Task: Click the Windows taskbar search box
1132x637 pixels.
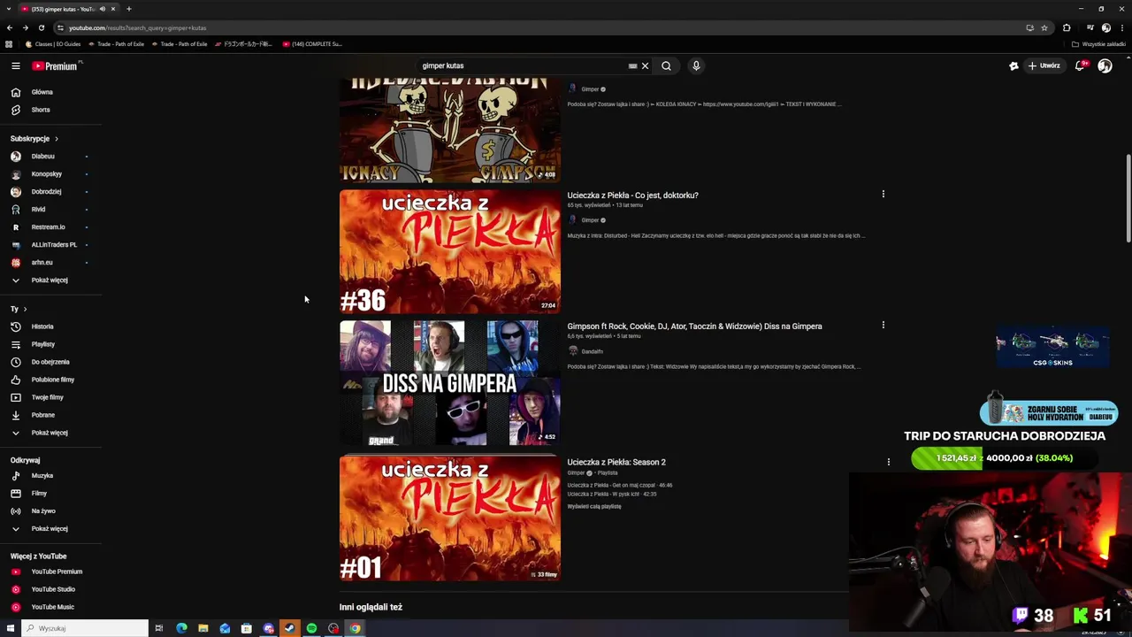Action: (86, 628)
